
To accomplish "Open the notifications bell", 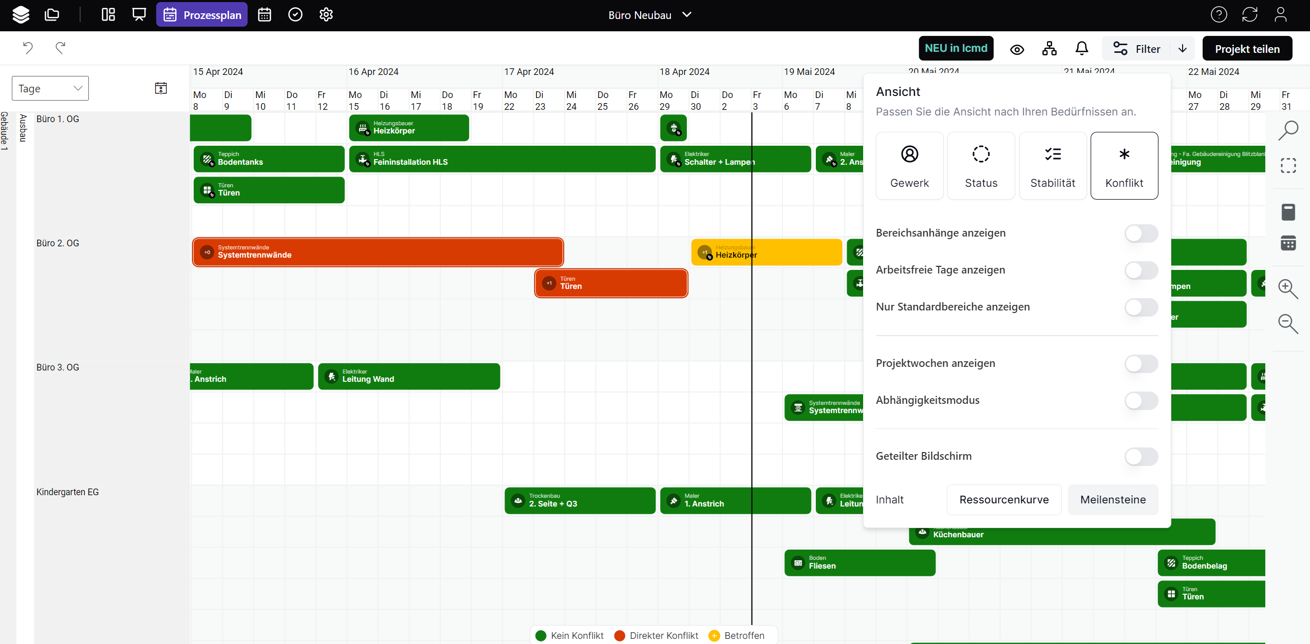I will 1081,49.
